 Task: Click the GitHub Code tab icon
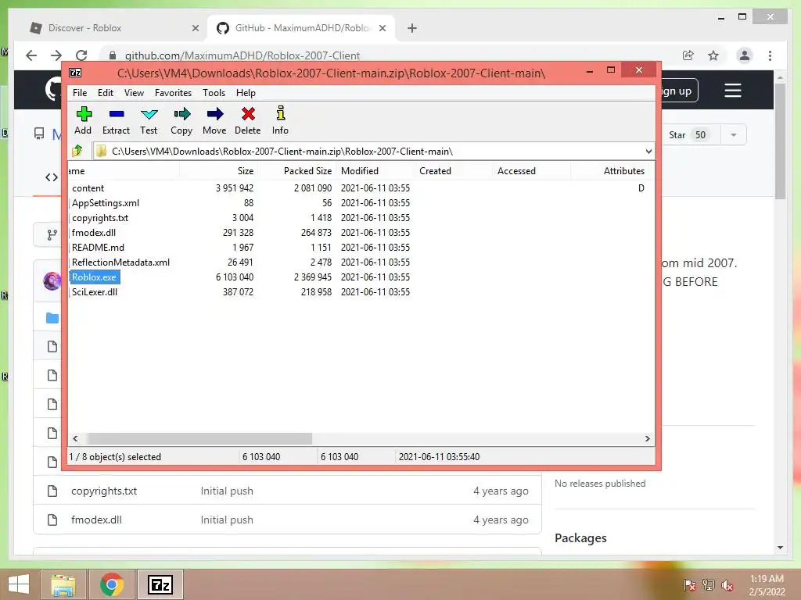[52, 177]
